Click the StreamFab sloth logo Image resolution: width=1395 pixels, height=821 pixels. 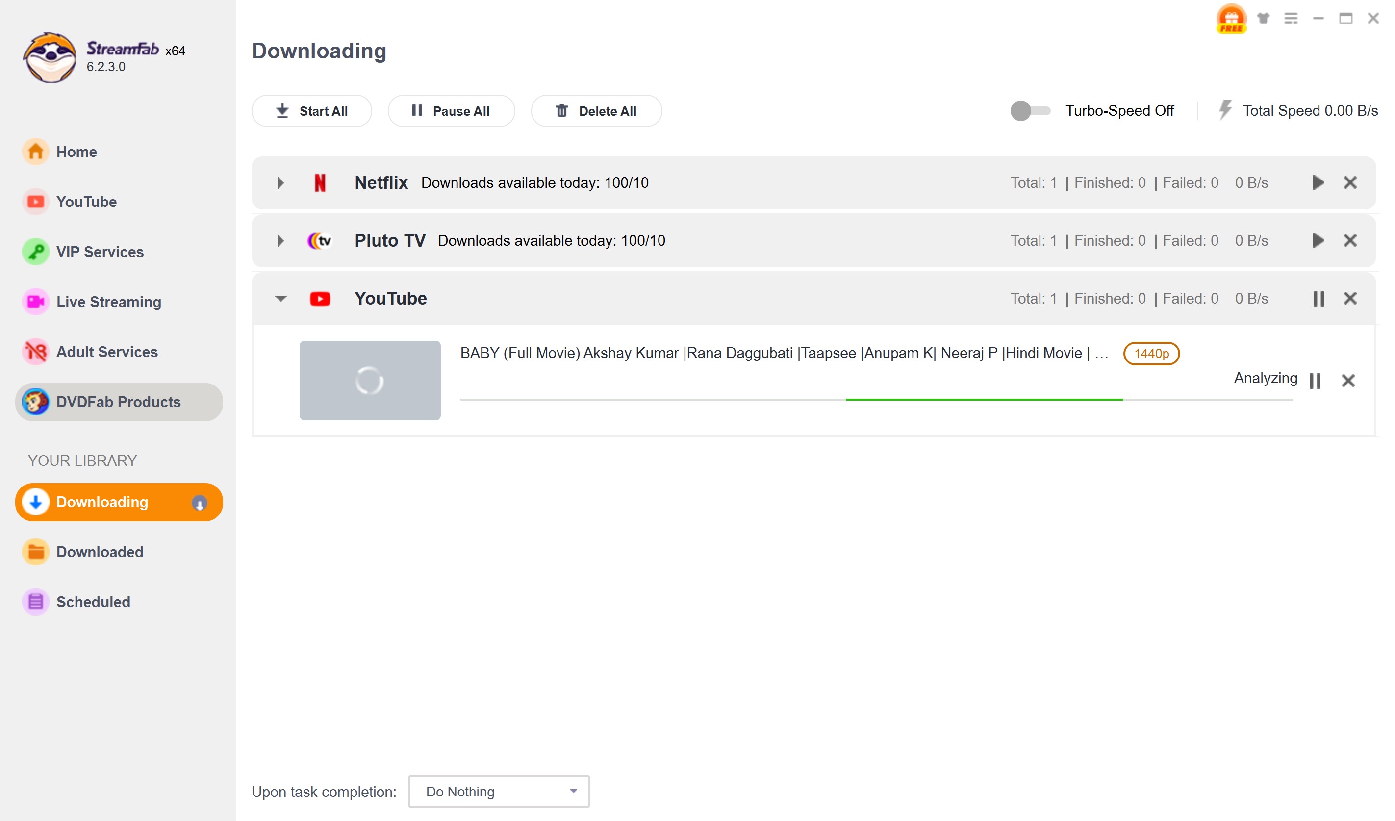click(x=50, y=57)
